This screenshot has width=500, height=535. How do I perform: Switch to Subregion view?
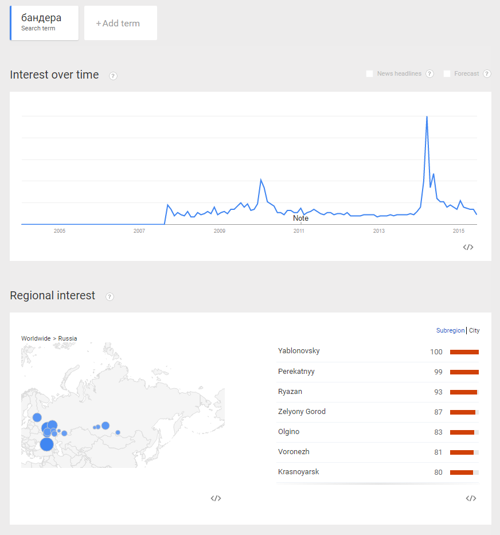tap(450, 330)
